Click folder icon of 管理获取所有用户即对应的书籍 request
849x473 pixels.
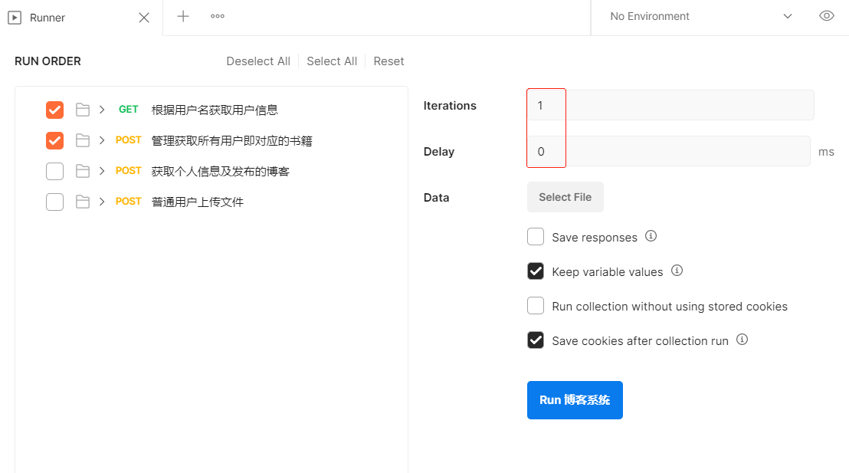pyautogui.click(x=82, y=140)
